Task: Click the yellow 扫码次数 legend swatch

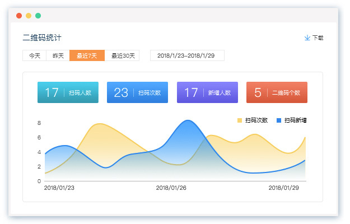Action: pos(240,120)
